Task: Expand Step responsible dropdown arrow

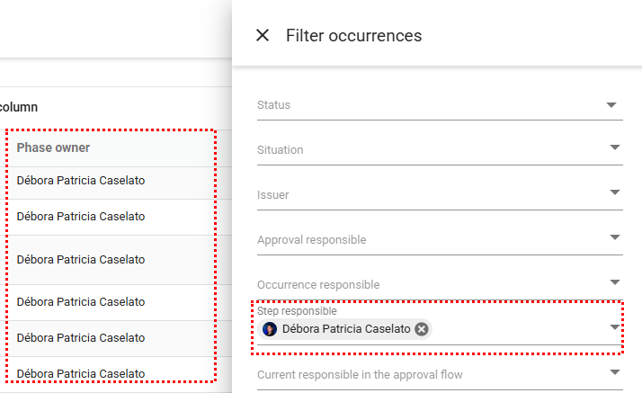Action: coord(613,327)
